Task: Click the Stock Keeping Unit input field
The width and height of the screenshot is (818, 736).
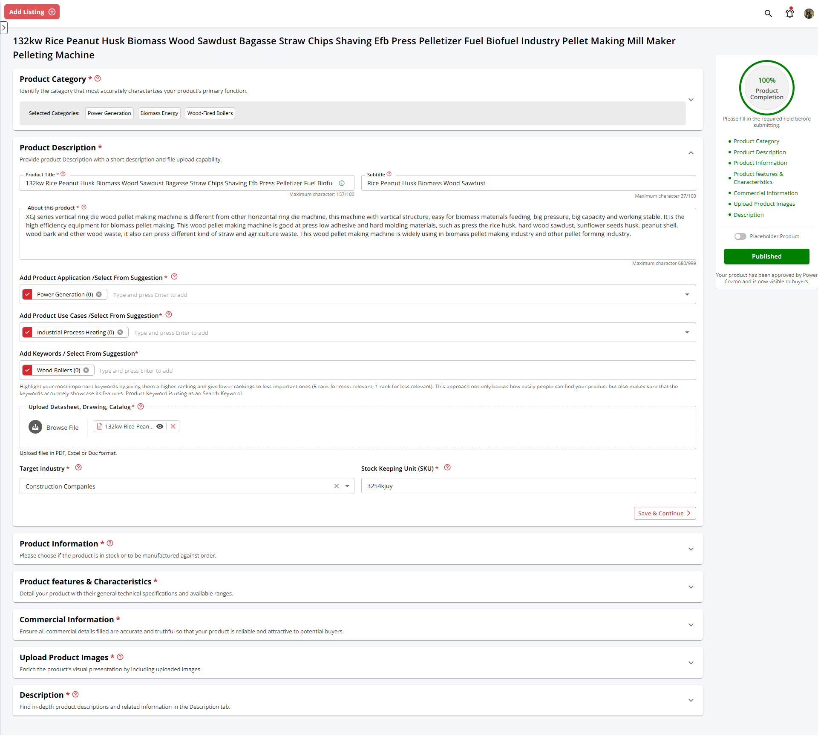Action: [x=528, y=486]
